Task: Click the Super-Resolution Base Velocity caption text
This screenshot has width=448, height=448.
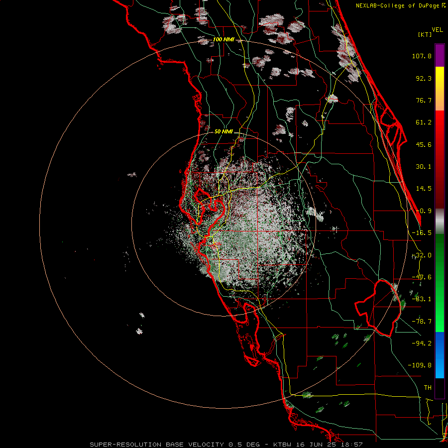Action: pos(226,445)
